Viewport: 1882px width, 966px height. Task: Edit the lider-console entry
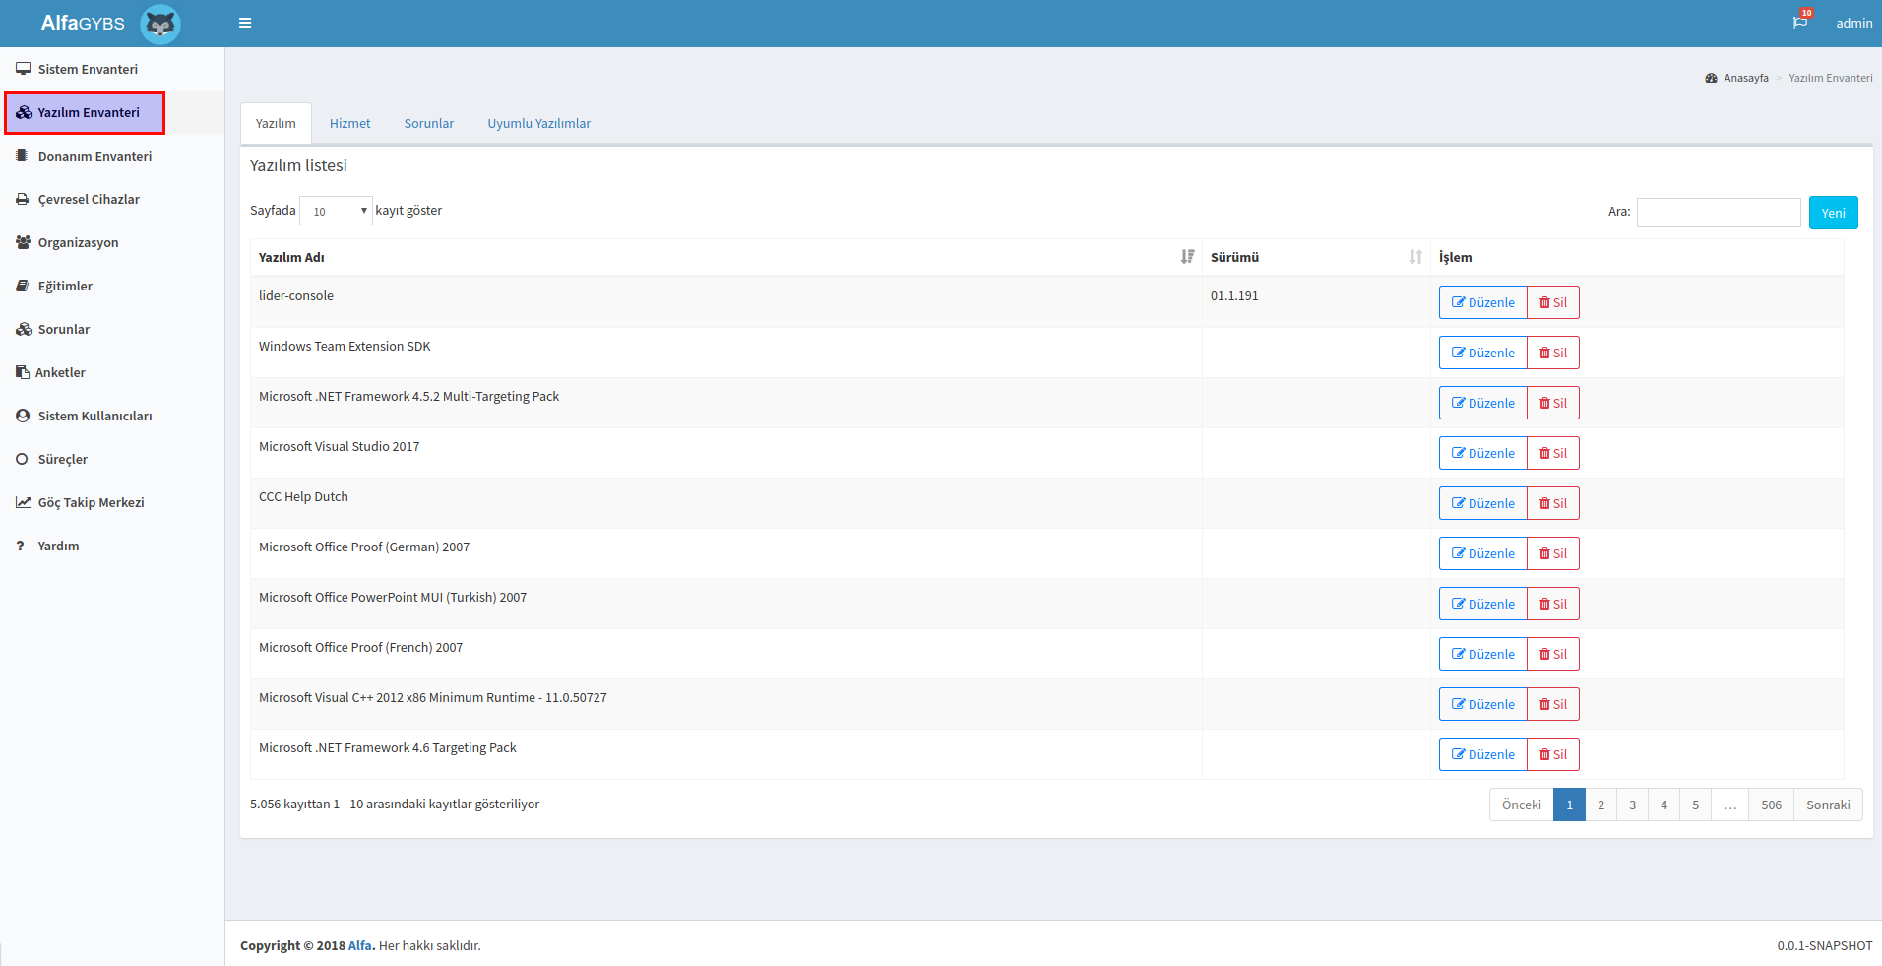point(1482,302)
